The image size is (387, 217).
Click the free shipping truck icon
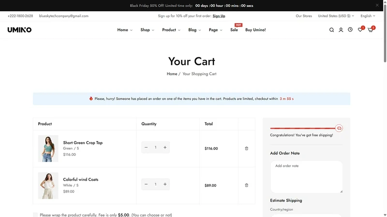[339, 128]
